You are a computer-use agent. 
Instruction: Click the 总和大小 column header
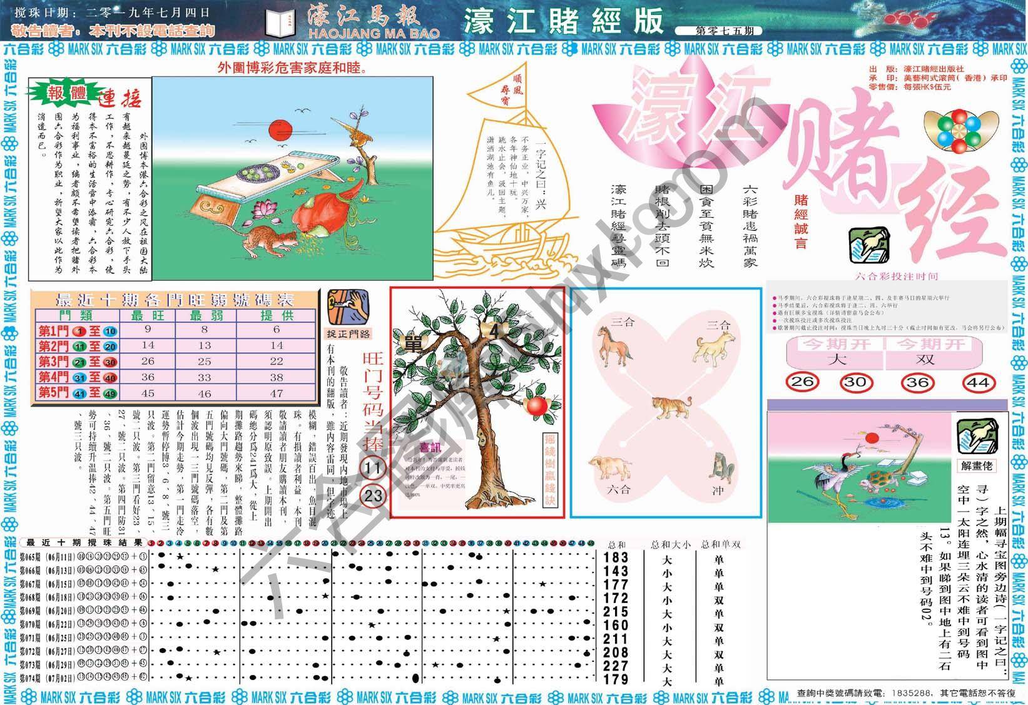[x=670, y=544]
